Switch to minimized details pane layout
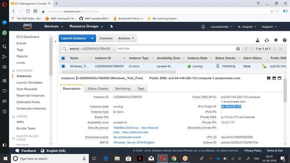This screenshot has width=290, height=163. coord(269,78)
